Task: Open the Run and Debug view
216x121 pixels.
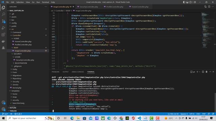Action: [3, 28]
